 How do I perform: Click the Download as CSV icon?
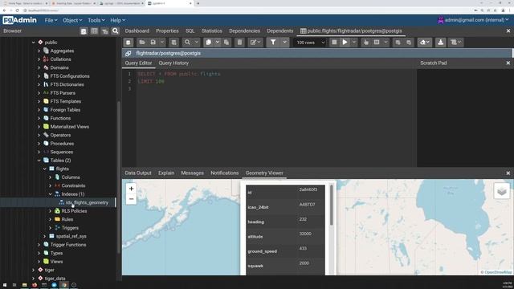click(x=441, y=43)
